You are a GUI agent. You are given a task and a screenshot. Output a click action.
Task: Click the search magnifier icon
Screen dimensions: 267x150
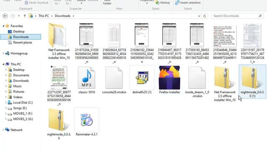pos(260,16)
